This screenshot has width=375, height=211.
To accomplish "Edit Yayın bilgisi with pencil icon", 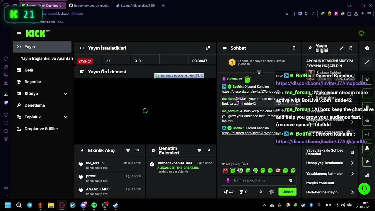I will pyautogui.click(x=342, y=48).
